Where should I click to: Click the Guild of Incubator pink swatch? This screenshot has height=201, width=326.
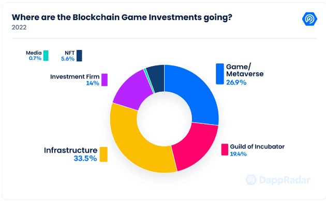(225, 149)
